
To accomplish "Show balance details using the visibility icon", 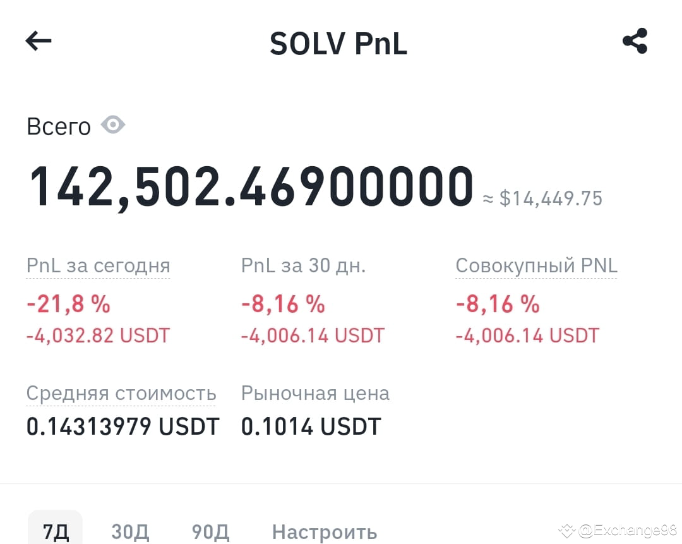I will point(114,124).
